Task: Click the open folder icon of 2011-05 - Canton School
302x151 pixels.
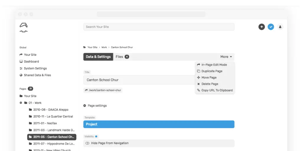Action: (x=30, y=137)
